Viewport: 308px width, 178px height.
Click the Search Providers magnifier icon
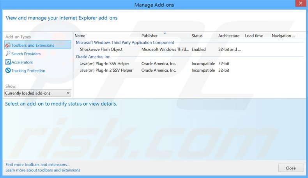coord(8,54)
